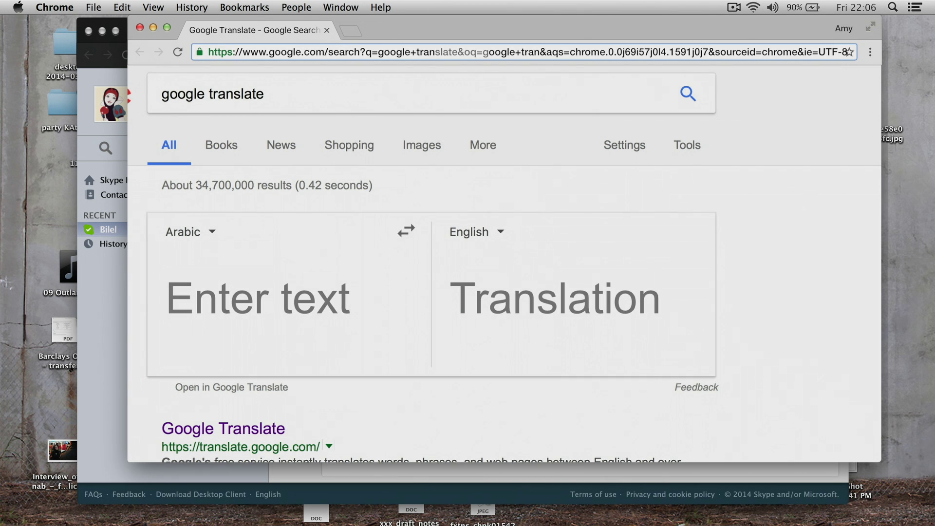The width and height of the screenshot is (935, 526).
Task: Click Download Desktop Client in Skype footer
Action: [201, 494]
